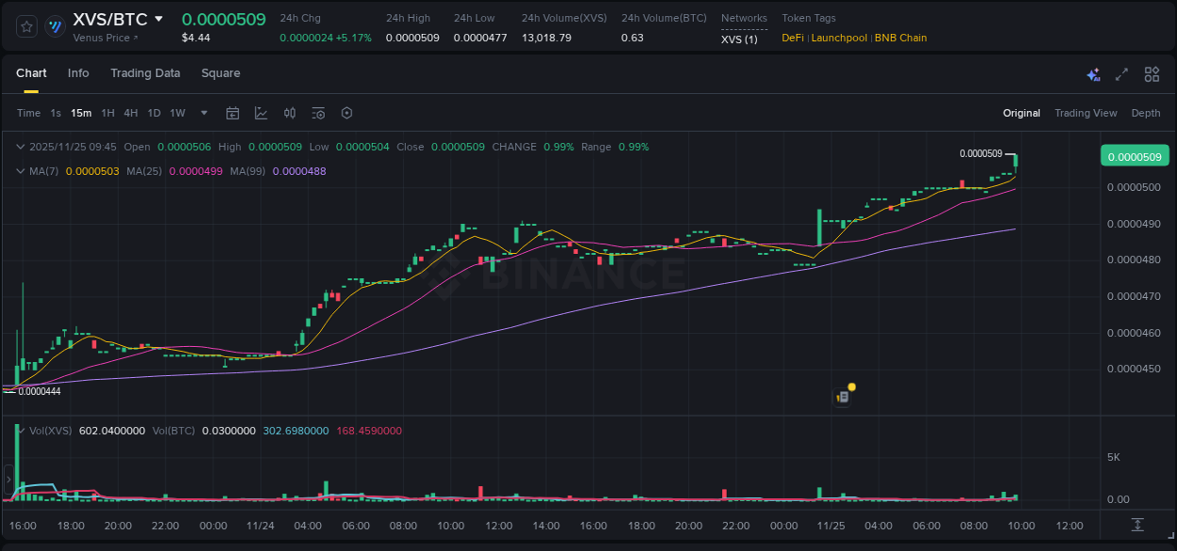Open the indicator settings list icon
The image size is (1177, 551).
317,113
